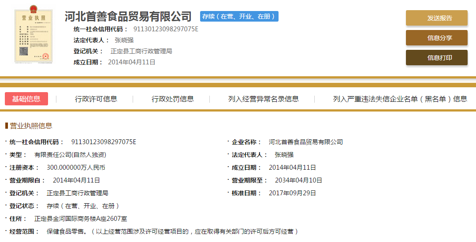The image size is (476, 242).
Task: Click license section credit code 91130123098297075E
Action: pos(104,142)
